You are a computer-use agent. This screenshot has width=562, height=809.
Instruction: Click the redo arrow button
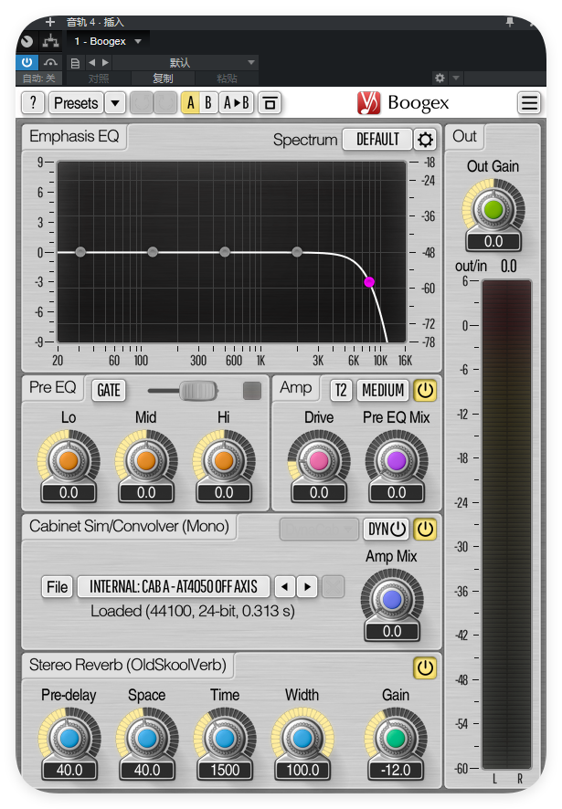[165, 102]
